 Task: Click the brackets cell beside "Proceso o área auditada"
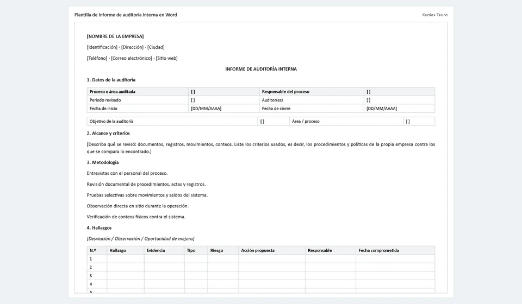[x=223, y=92]
